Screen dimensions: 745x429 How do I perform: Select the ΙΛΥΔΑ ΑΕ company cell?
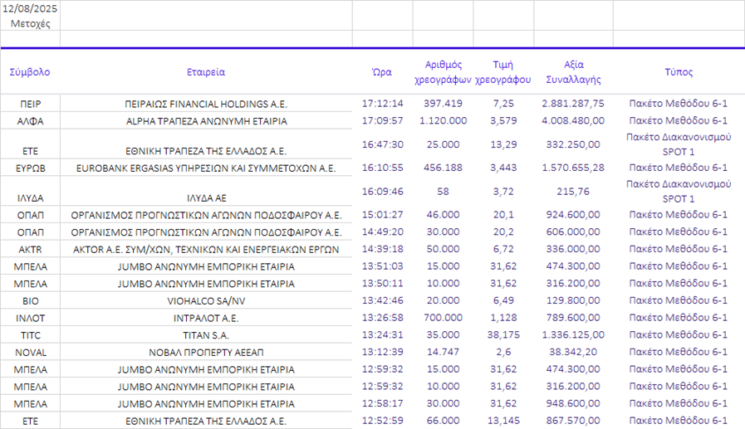pos(207,197)
